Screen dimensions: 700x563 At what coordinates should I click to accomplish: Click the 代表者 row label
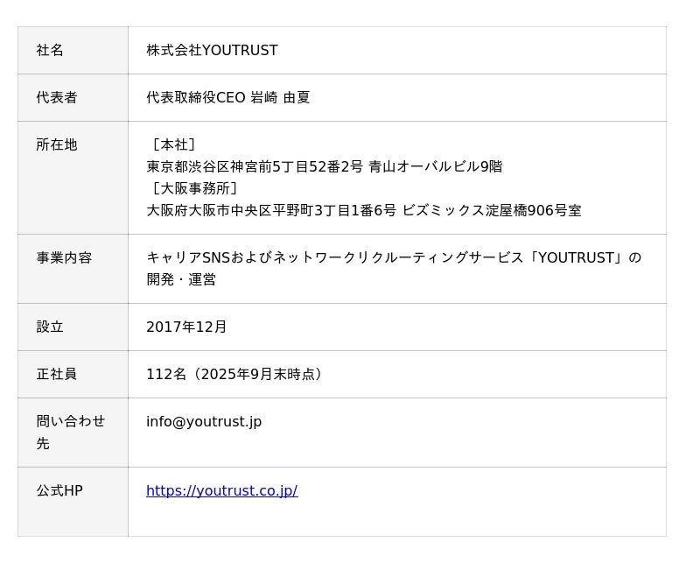click(x=57, y=97)
